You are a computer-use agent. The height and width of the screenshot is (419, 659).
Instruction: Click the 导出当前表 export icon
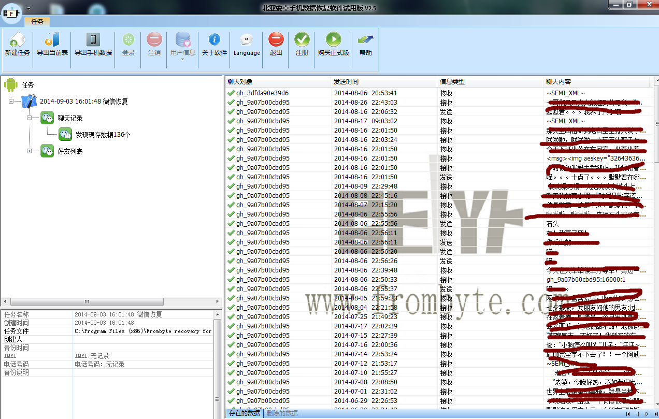tap(52, 40)
